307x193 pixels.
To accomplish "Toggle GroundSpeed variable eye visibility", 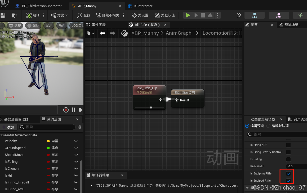I will tap(76, 148).
